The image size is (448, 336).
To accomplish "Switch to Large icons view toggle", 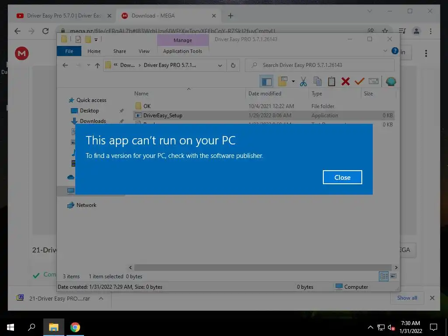I will 393,276.
